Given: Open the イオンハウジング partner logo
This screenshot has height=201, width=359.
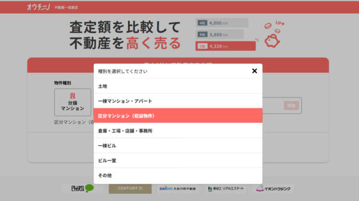Looking at the screenshot, I should point(273,188).
